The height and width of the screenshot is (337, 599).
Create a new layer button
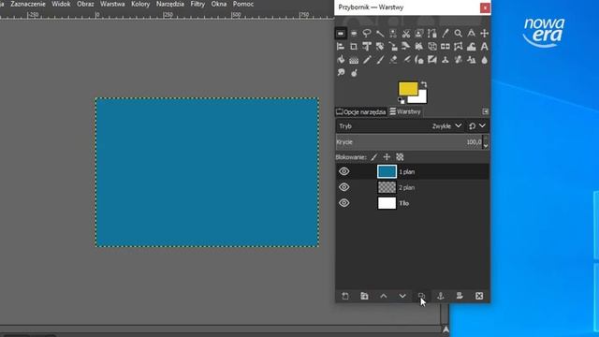(x=345, y=296)
